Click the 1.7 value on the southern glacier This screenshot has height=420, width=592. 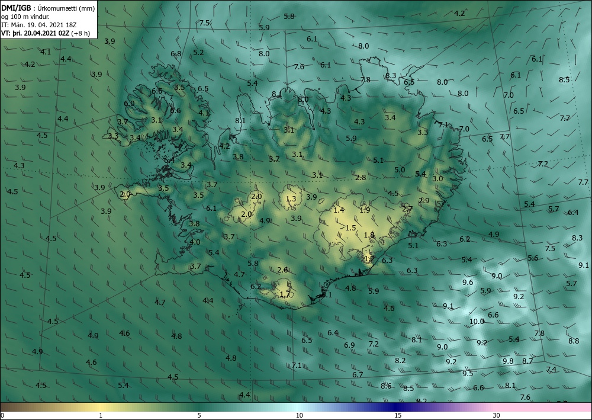click(x=285, y=294)
